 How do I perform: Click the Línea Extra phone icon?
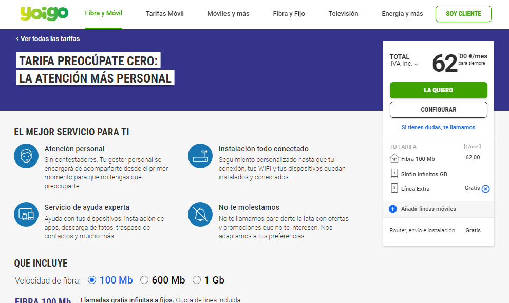click(x=394, y=188)
